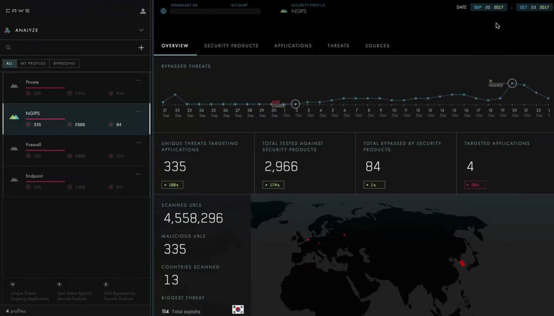Click the Firewall profile mountain icon

14,148
